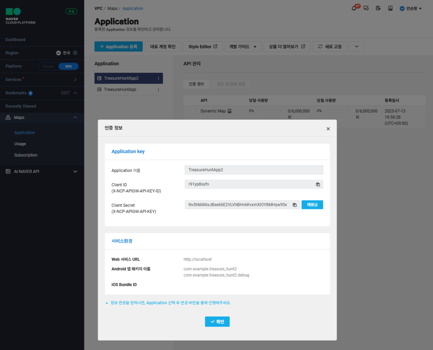Click the document icon next to Dynamic Map
Image resolution: width=433 pixels, height=350 pixels.
(x=229, y=111)
